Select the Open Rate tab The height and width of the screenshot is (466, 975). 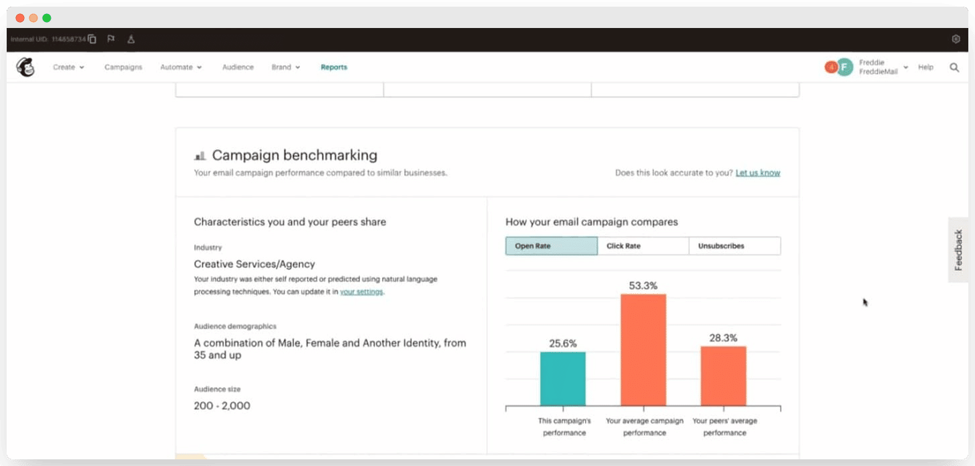(x=552, y=246)
